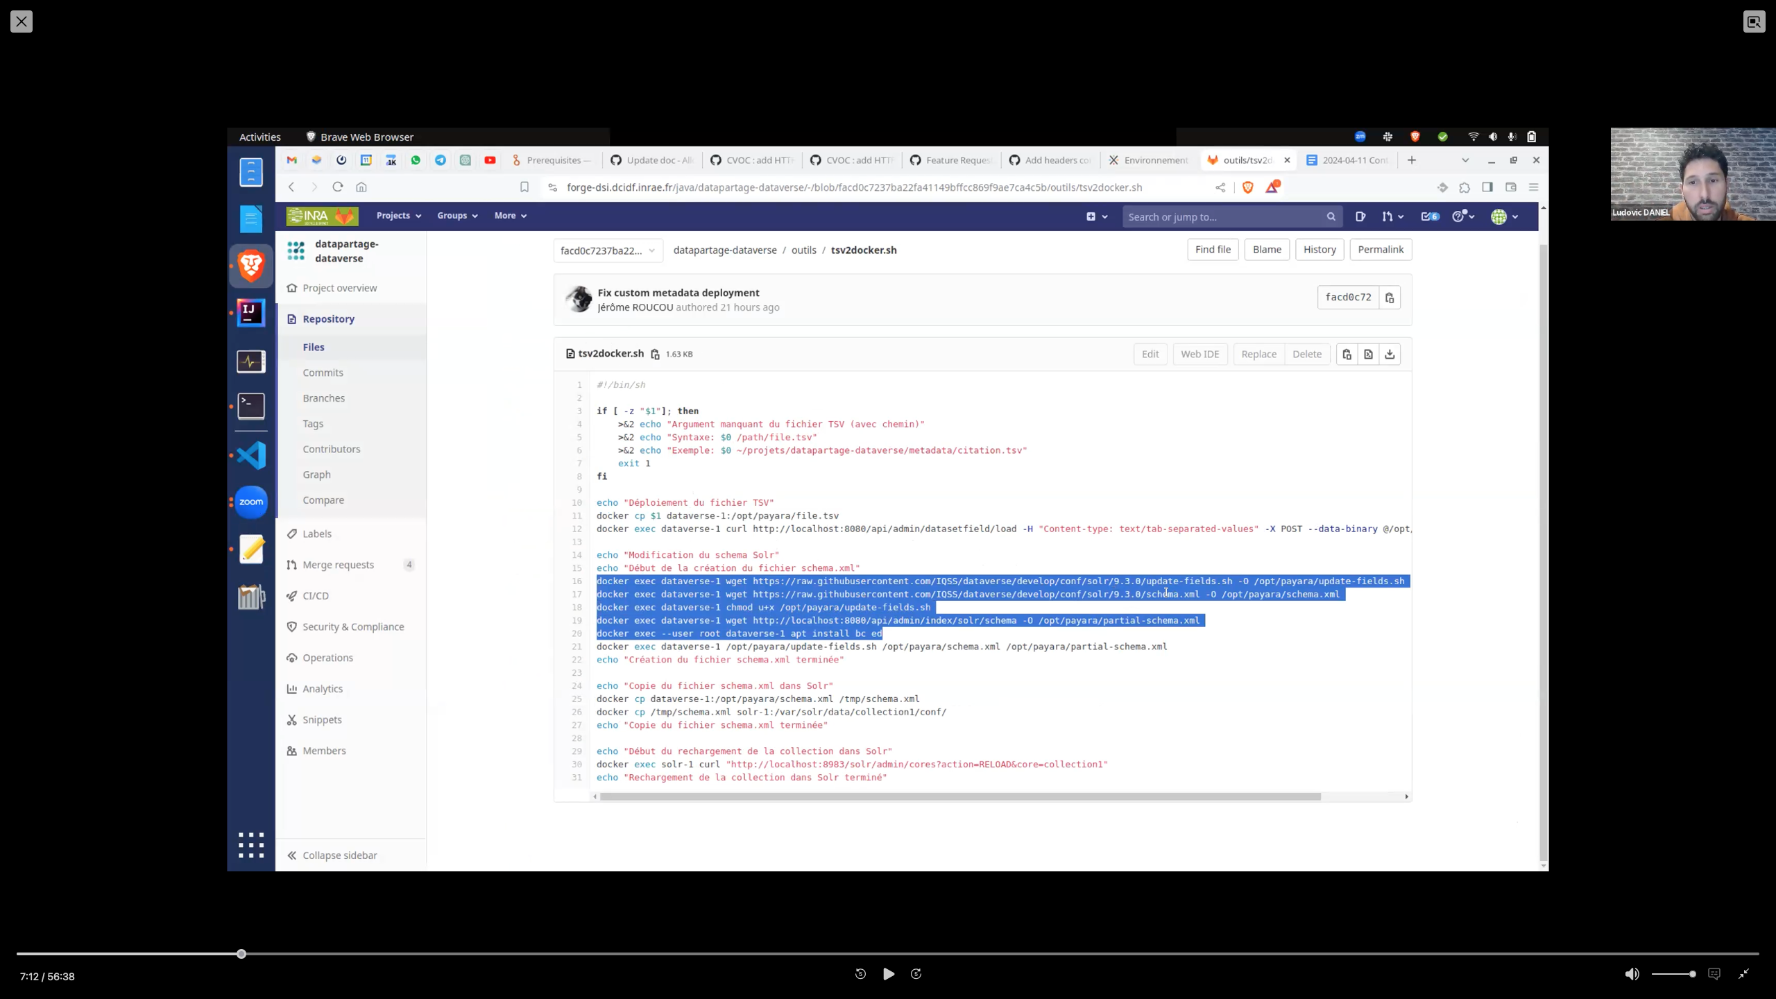This screenshot has width=1776, height=999.
Task: Play the paused video
Action: click(x=888, y=974)
